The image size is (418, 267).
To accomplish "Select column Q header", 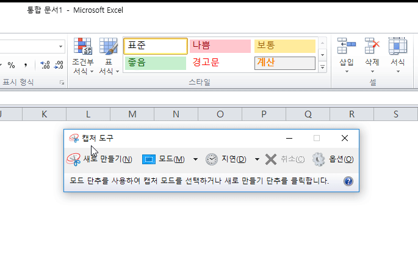I will (308, 114).
